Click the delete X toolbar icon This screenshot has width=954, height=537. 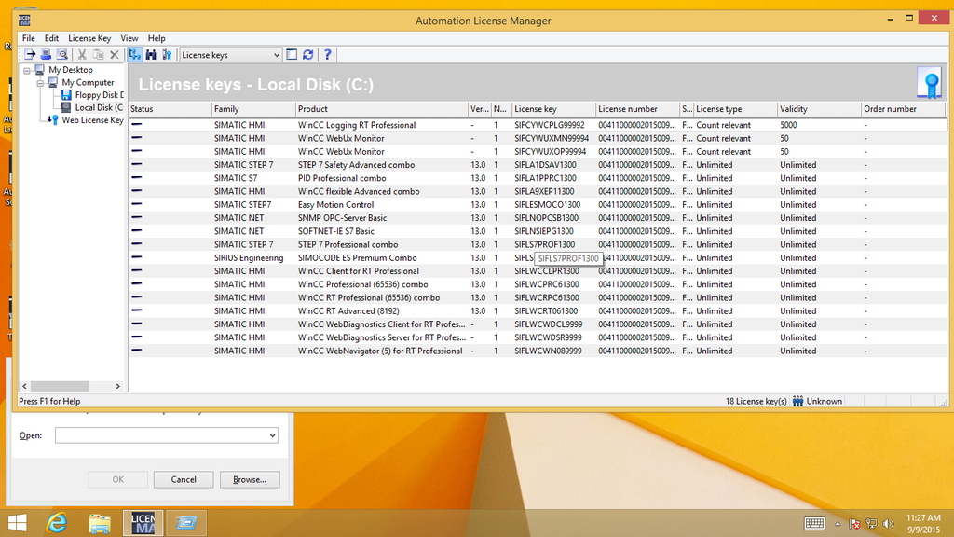click(x=115, y=55)
